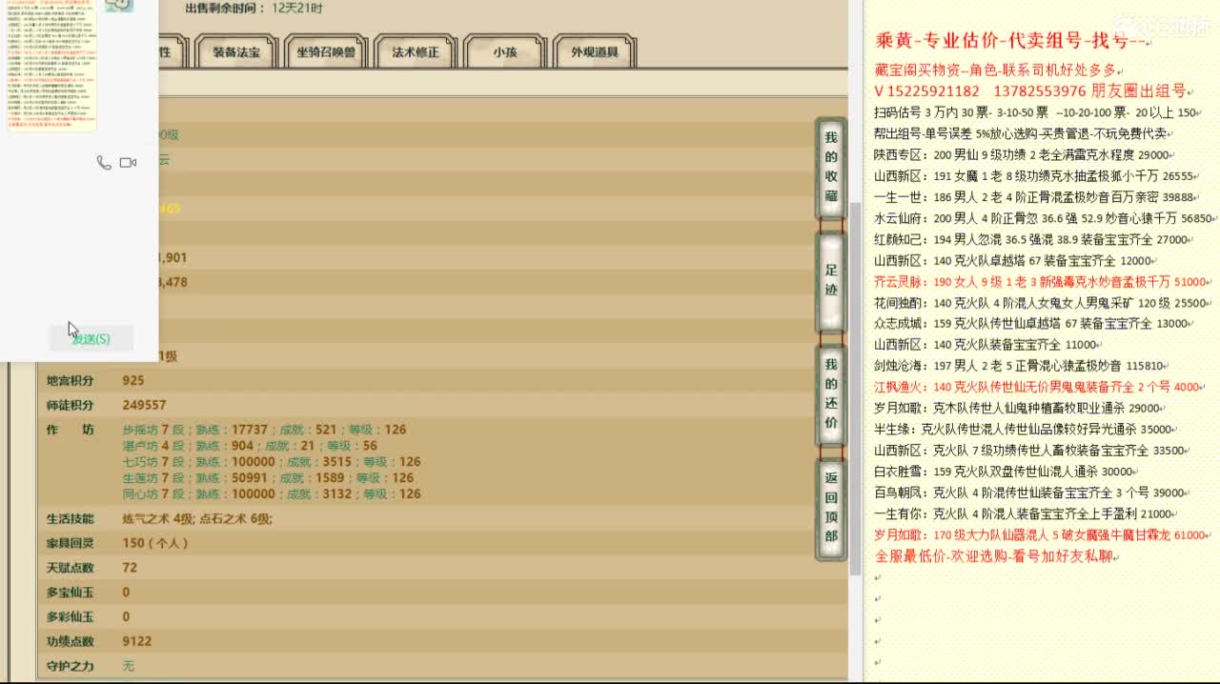The height and width of the screenshot is (684, 1220).
Task: Open 我的收藏 side button
Action: [831, 168]
